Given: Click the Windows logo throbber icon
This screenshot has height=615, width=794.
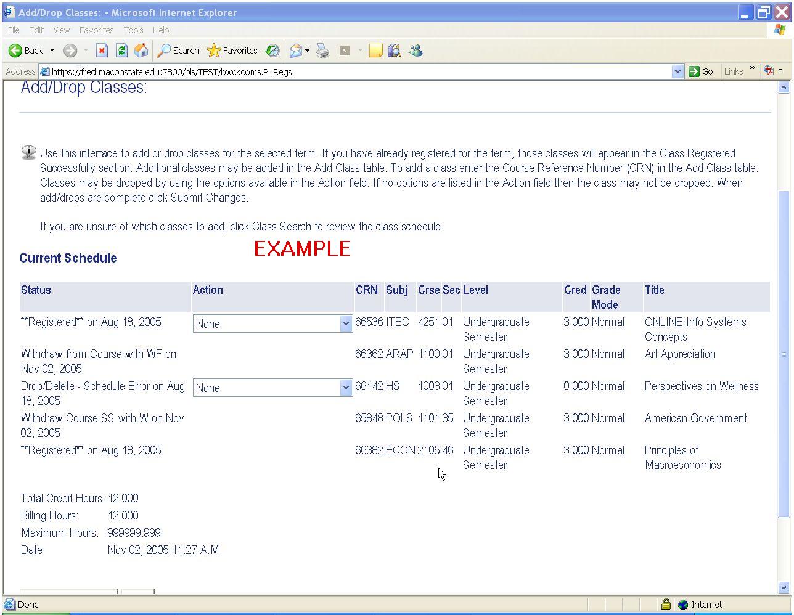Looking at the screenshot, I should 780,30.
